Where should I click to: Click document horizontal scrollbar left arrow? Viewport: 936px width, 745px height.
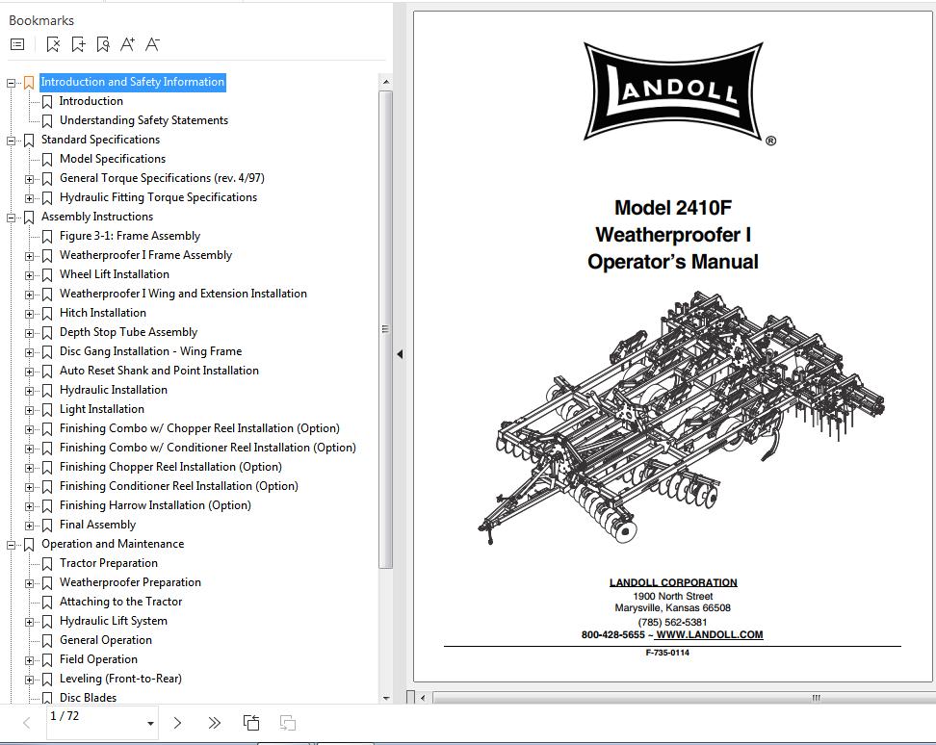tap(423, 697)
